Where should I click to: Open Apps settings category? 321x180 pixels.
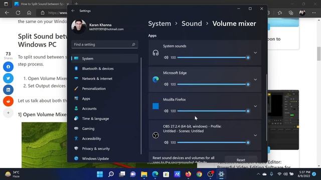(x=105, y=98)
